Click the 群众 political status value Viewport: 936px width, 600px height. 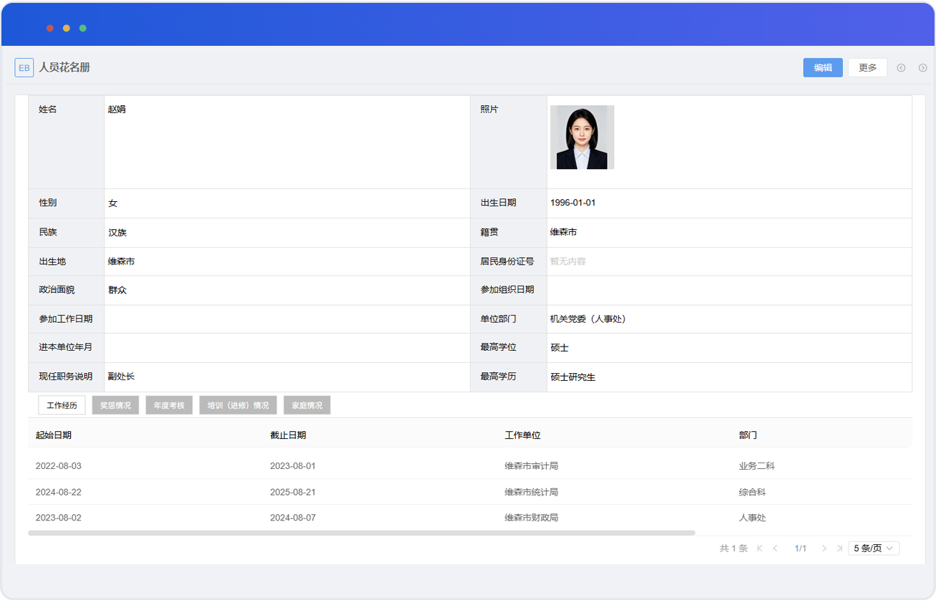[x=117, y=290]
